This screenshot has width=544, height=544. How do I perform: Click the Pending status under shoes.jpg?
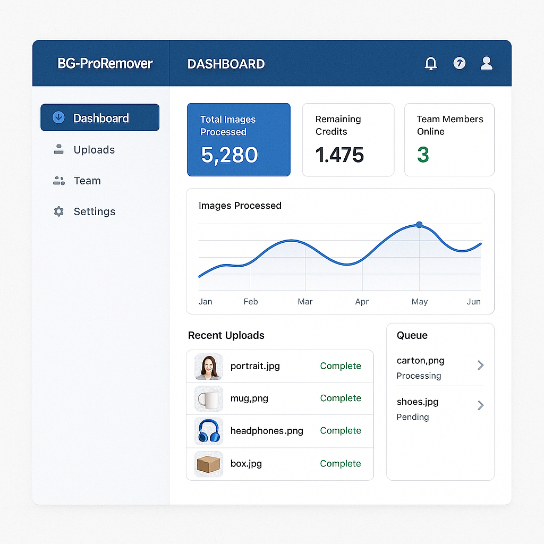point(412,417)
